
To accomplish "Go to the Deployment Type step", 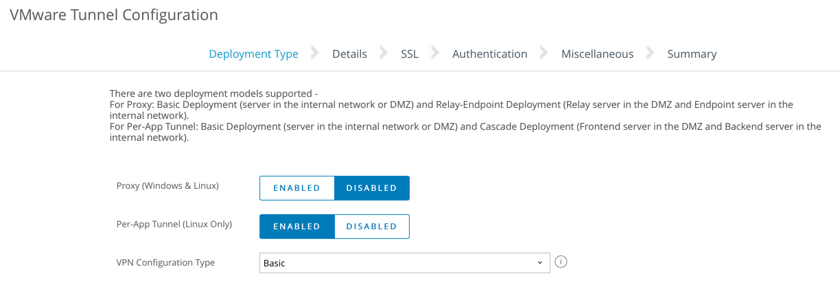I will (254, 54).
